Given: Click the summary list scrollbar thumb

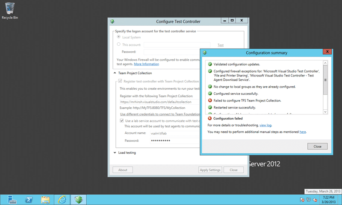Looking at the screenshot, I should click(x=325, y=80).
